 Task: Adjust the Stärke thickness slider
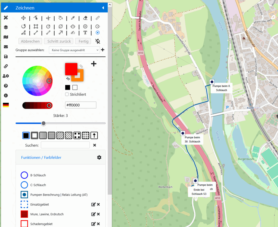pyautogui.click(x=61, y=123)
